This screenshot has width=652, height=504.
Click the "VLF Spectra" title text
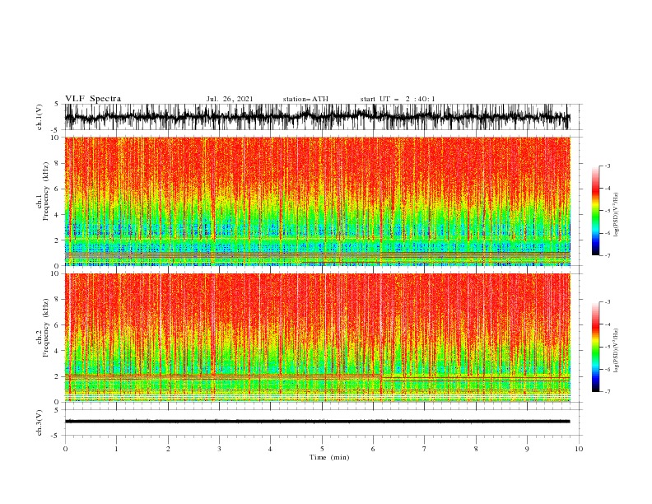point(93,99)
